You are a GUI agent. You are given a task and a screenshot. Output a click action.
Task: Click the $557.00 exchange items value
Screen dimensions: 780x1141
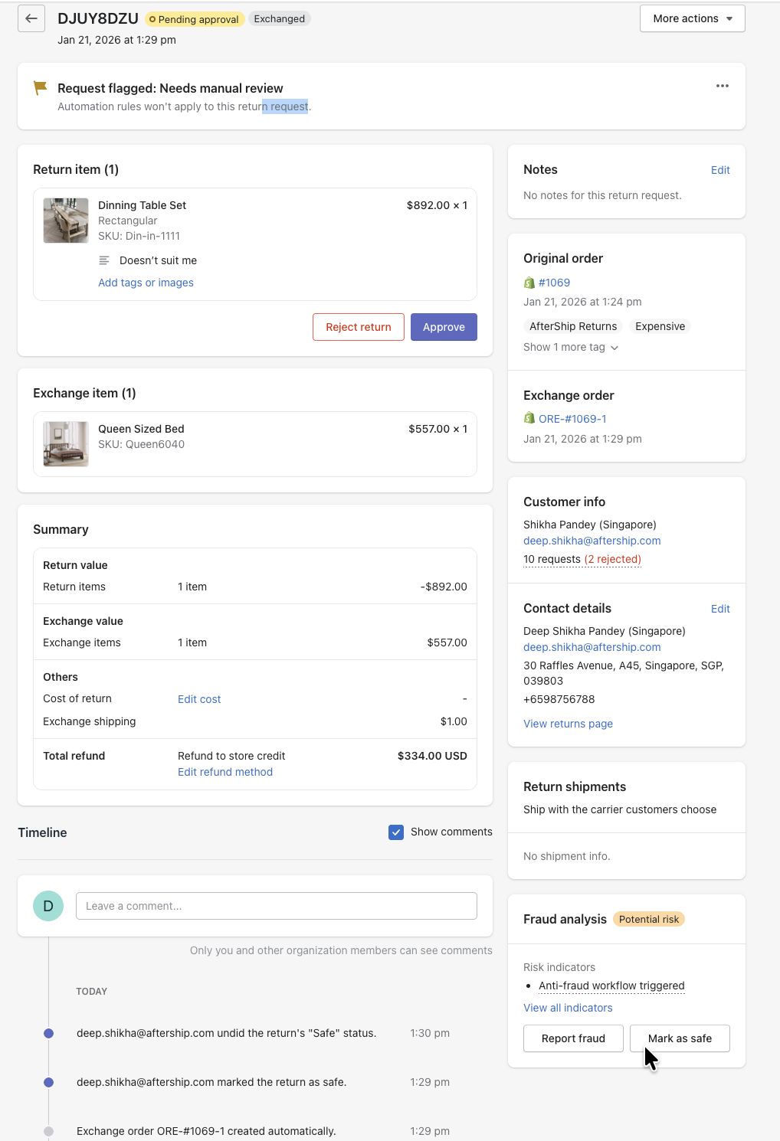[x=447, y=642]
